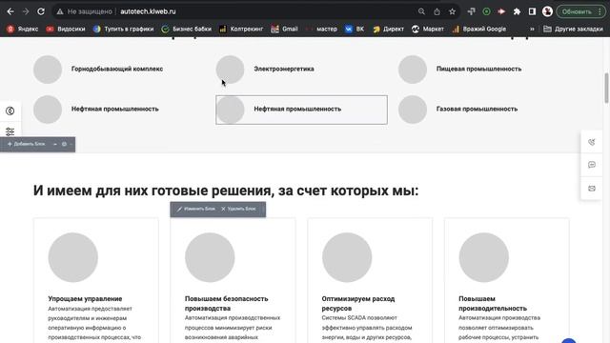Viewport: 610px width, 343px height.
Task: Open the green circle browser extension
Action: [486, 11]
